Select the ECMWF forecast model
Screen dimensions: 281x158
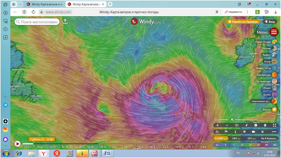tap(221, 138)
